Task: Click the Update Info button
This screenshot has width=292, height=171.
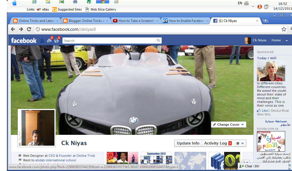Action: click(x=188, y=143)
